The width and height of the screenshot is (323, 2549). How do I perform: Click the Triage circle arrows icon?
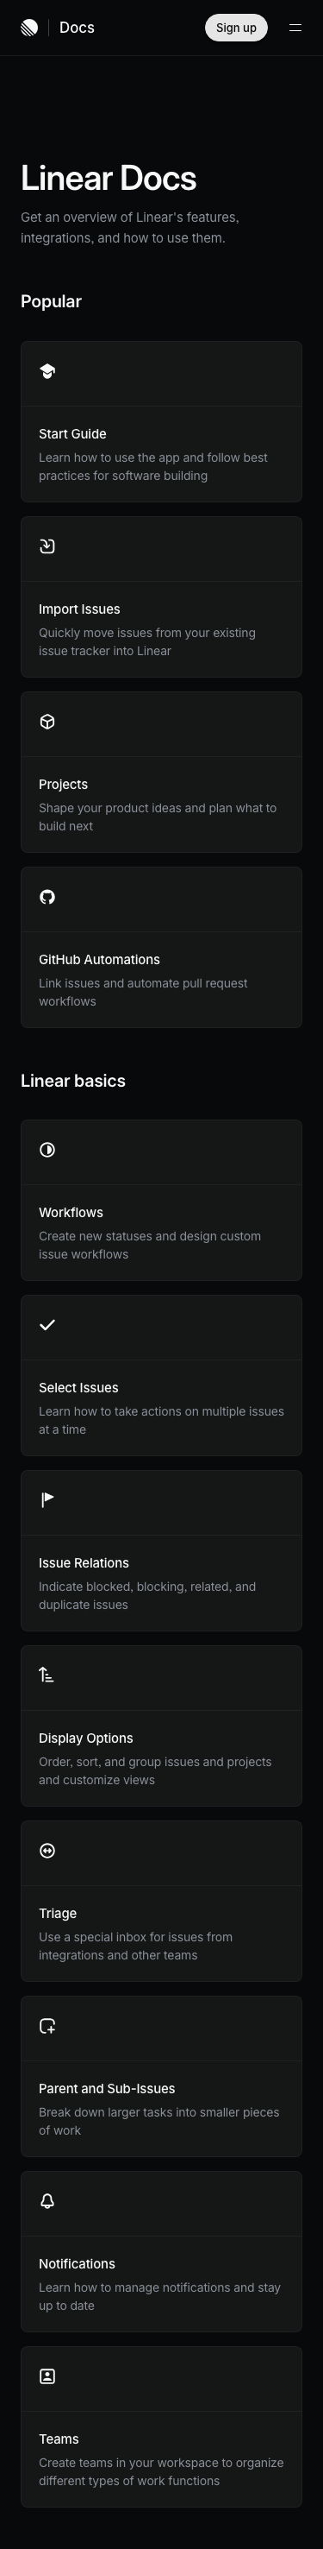coord(47,1851)
